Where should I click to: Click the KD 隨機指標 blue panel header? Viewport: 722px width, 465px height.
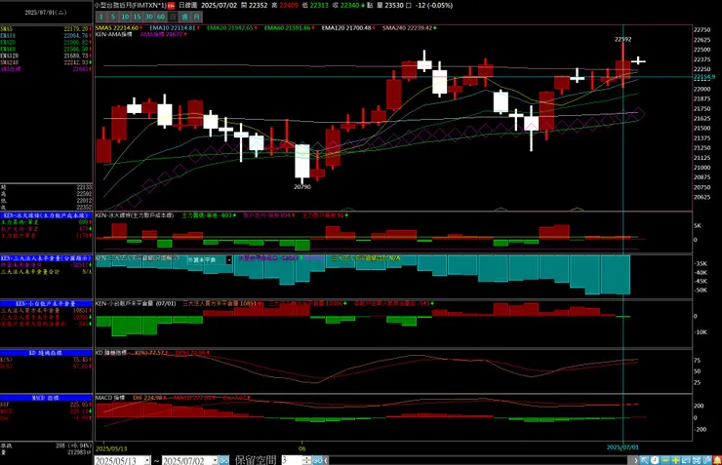tap(46, 353)
